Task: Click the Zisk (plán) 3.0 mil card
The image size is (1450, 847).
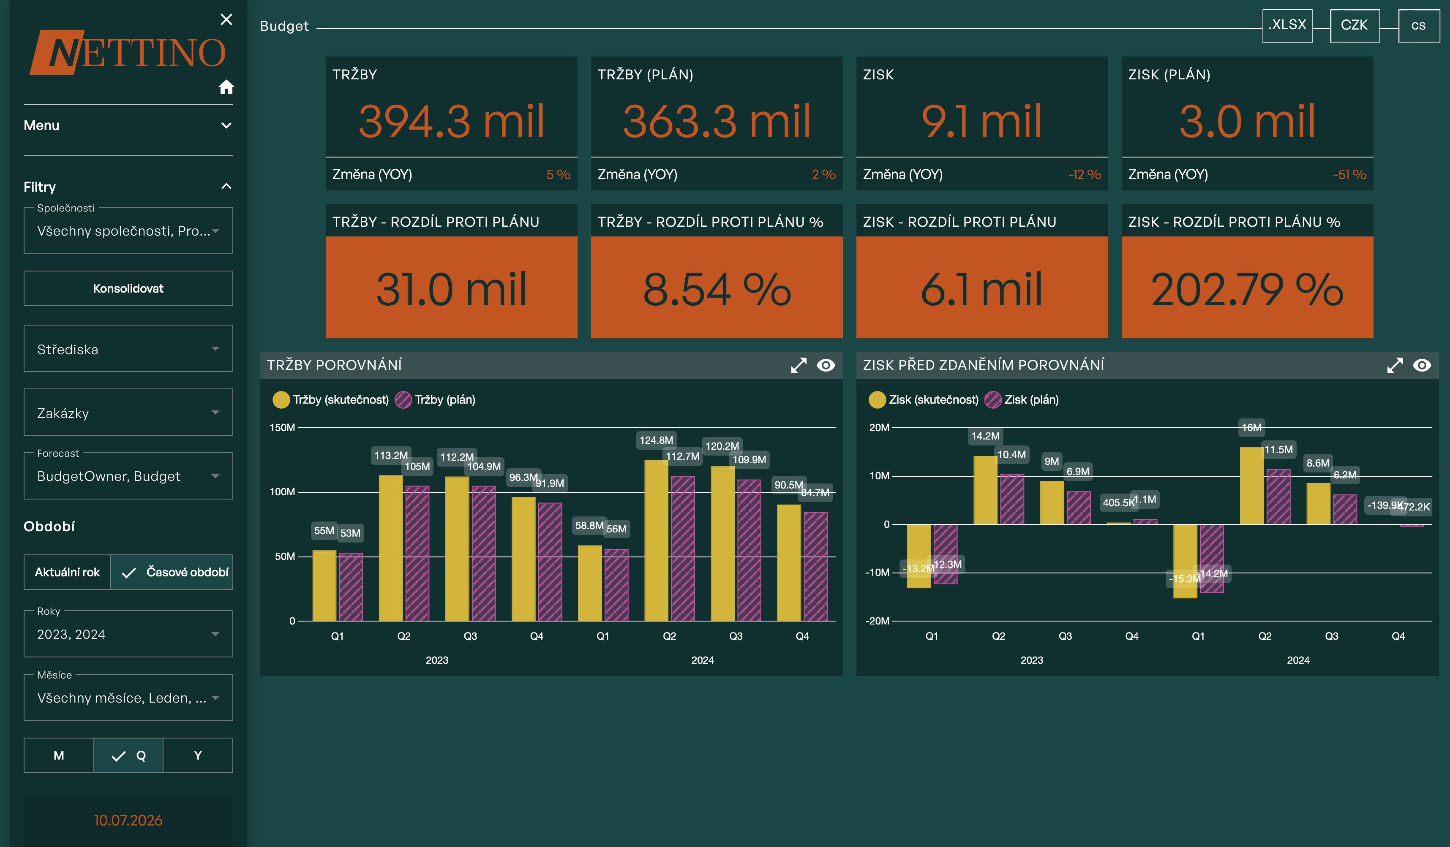Action: [1248, 123]
